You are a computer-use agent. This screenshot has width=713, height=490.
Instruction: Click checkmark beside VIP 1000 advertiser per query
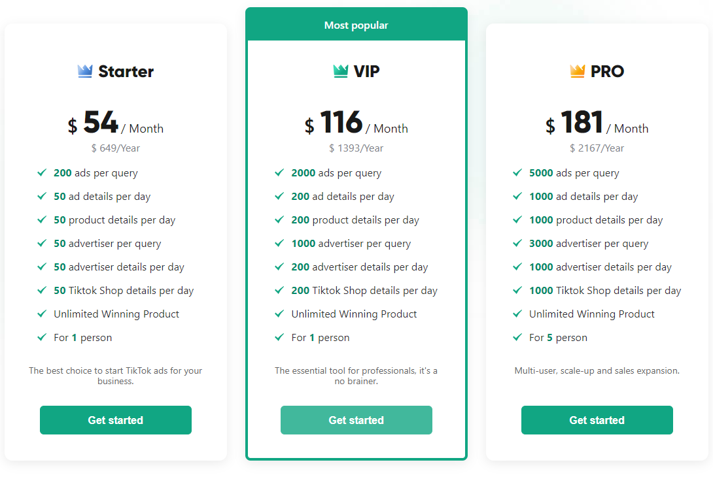(279, 243)
